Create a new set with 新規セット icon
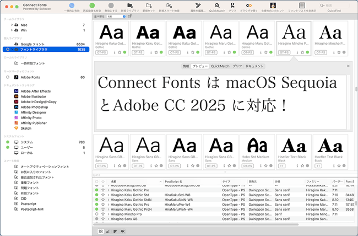This screenshot has height=236, width=358. click(149, 6)
